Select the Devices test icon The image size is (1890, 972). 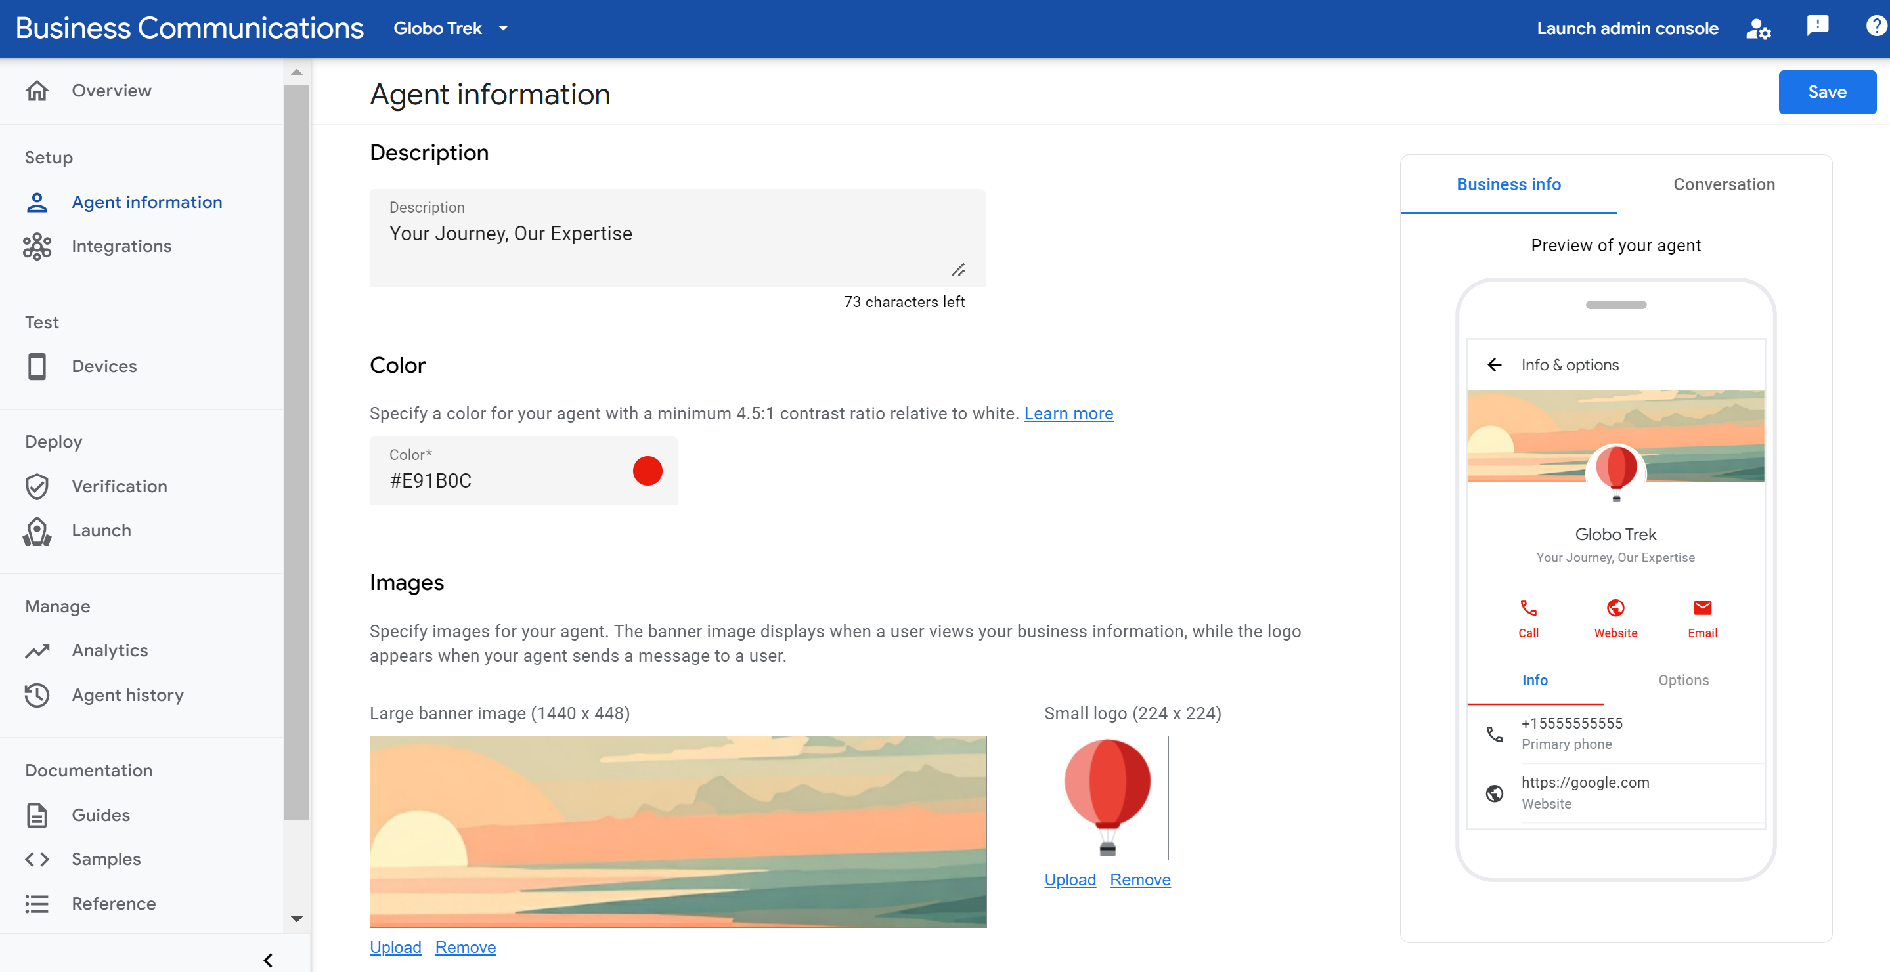tap(37, 366)
